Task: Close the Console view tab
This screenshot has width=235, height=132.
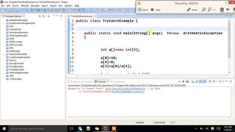Action: (x=108, y=82)
